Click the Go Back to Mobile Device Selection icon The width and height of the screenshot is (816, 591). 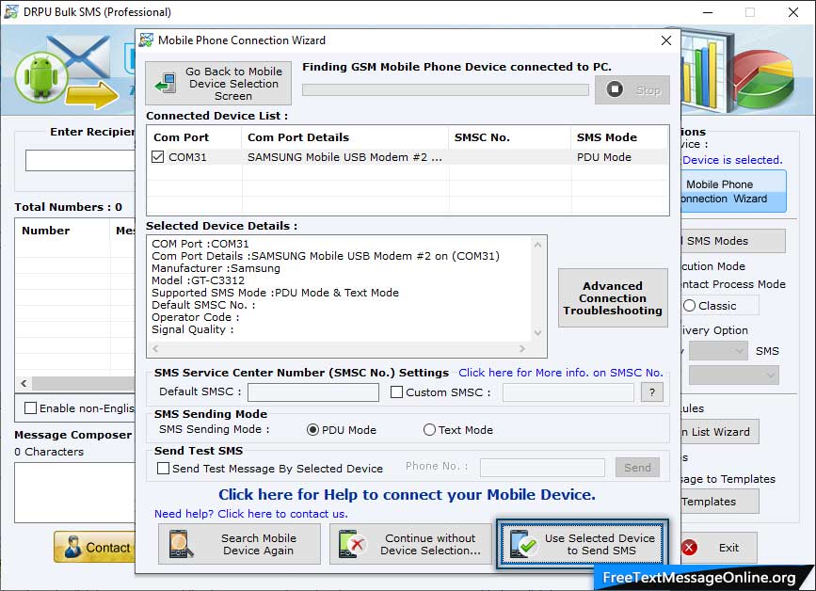pyautogui.click(x=166, y=83)
